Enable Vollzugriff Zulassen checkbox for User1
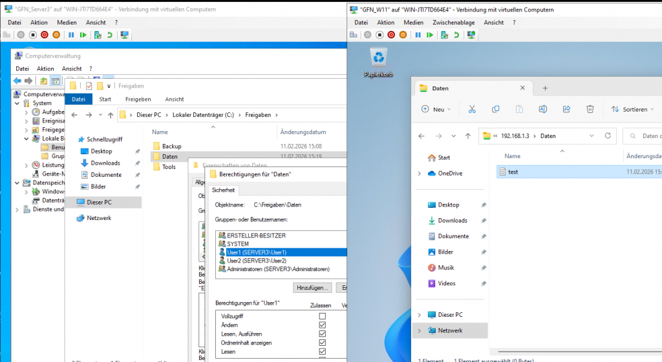This screenshot has width=662, height=362. (x=322, y=316)
